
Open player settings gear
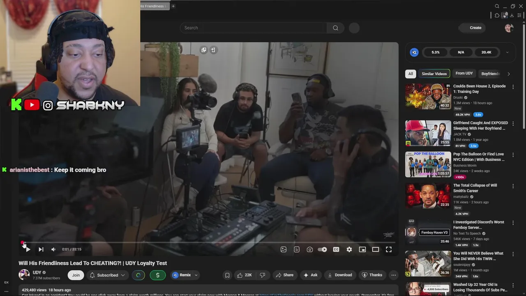pos(349,250)
